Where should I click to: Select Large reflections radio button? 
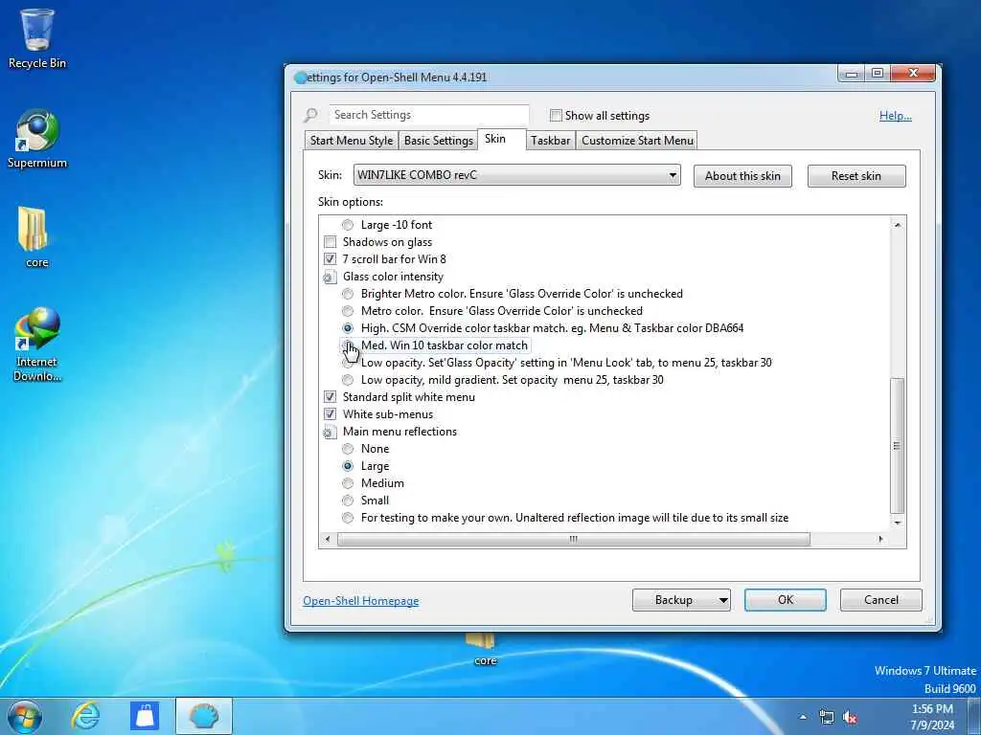point(348,466)
